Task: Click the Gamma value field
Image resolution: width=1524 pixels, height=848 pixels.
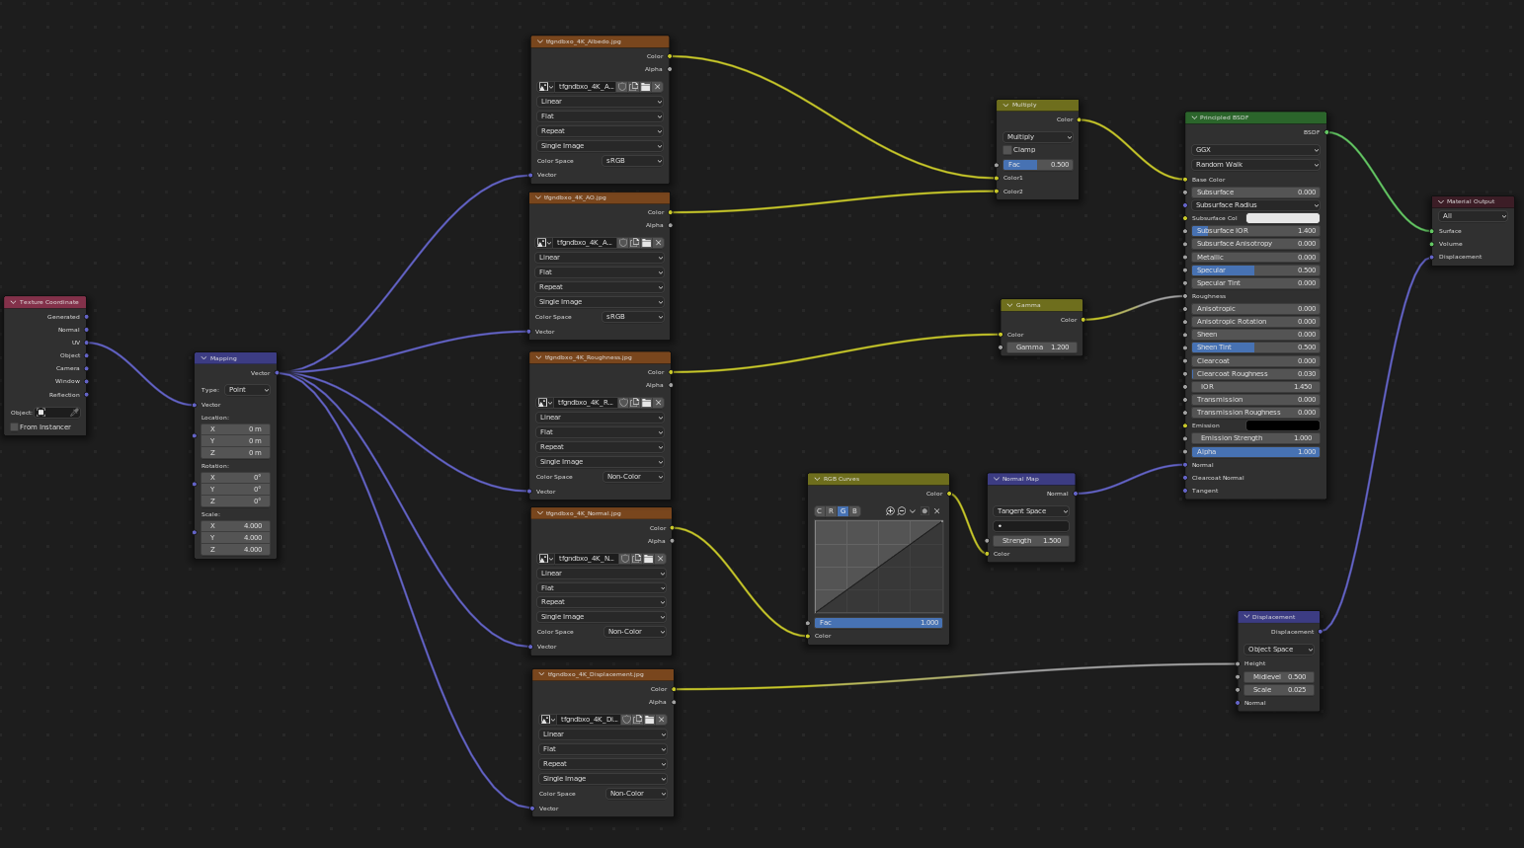Action: (x=1041, y=347)
